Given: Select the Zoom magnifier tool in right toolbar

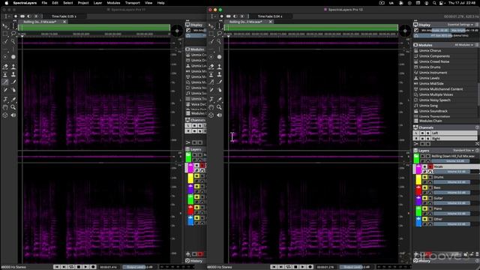Looking at the screenshot, I should click(219, 107).
